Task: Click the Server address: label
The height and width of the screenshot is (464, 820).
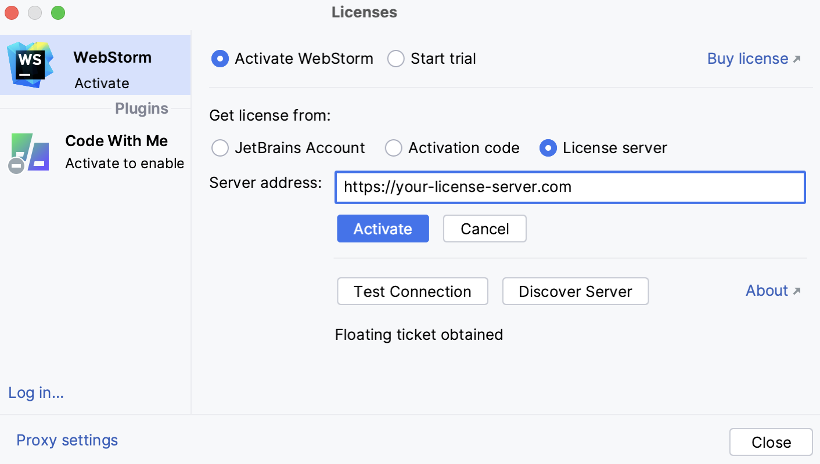Action: [265, 183]
